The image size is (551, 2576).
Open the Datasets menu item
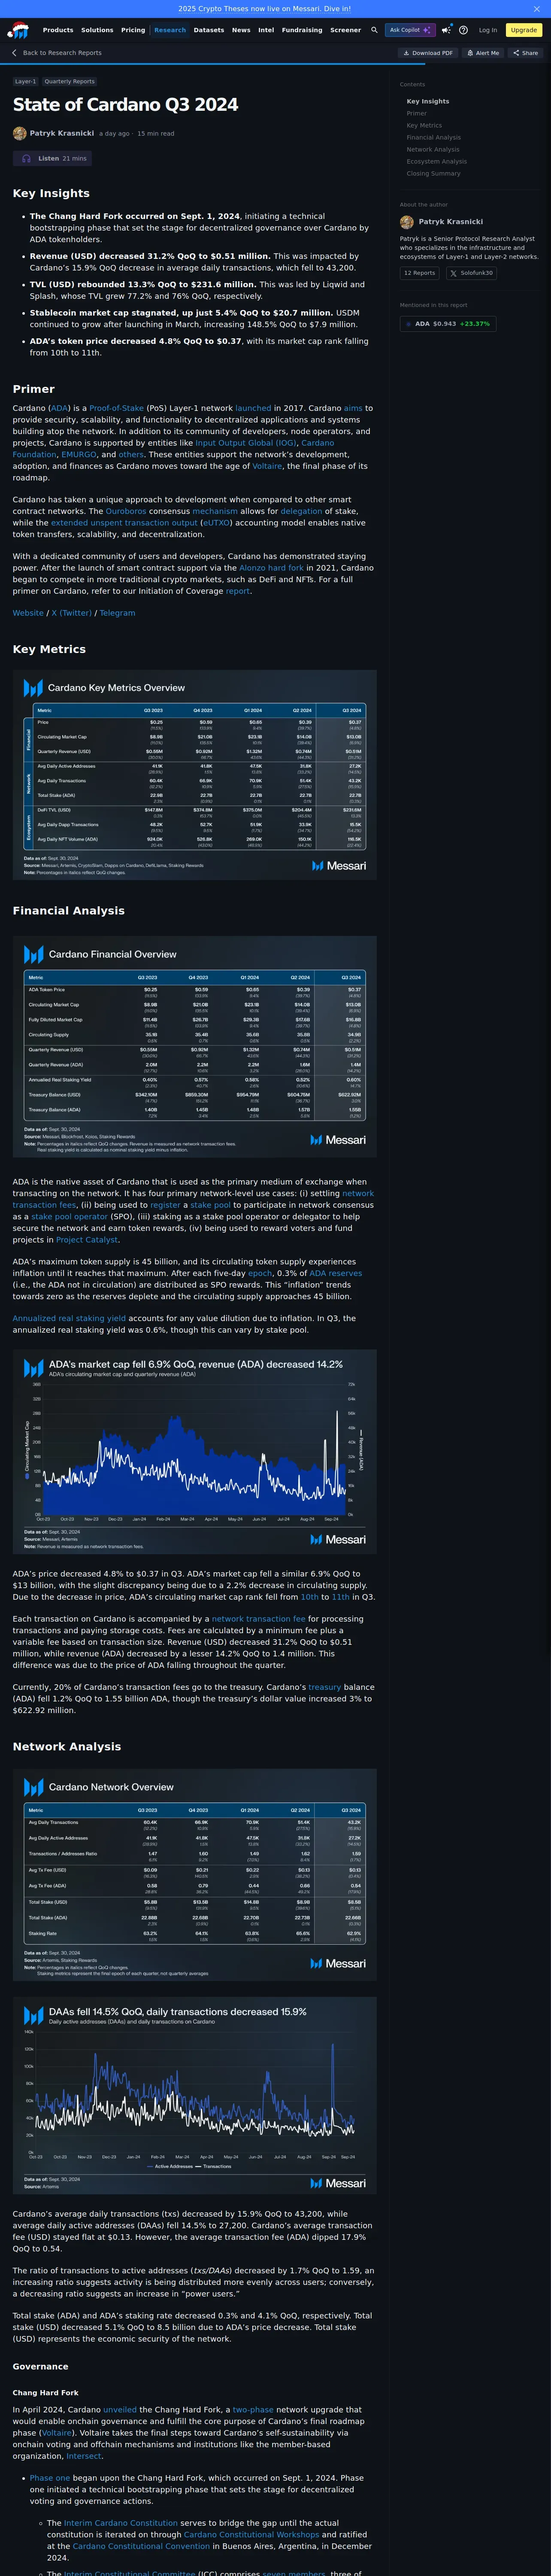[209, 30]
